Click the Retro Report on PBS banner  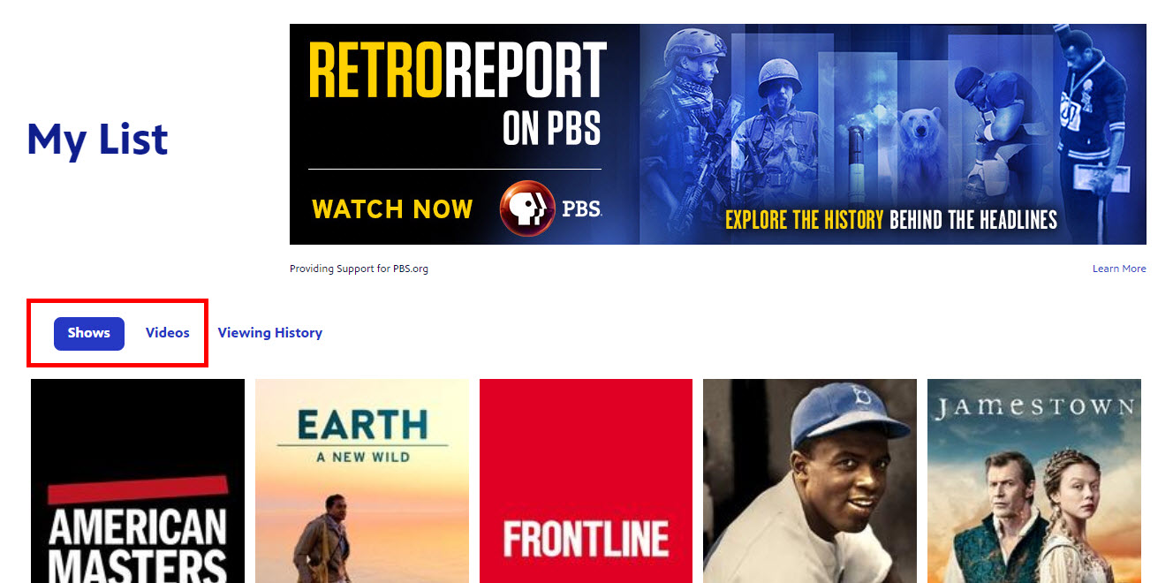click(x=718, y=134)
